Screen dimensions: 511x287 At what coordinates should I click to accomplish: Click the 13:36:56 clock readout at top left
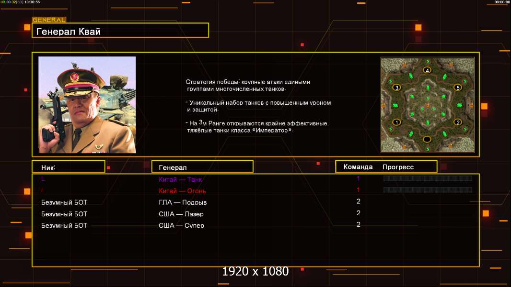(x=32, y=2)
